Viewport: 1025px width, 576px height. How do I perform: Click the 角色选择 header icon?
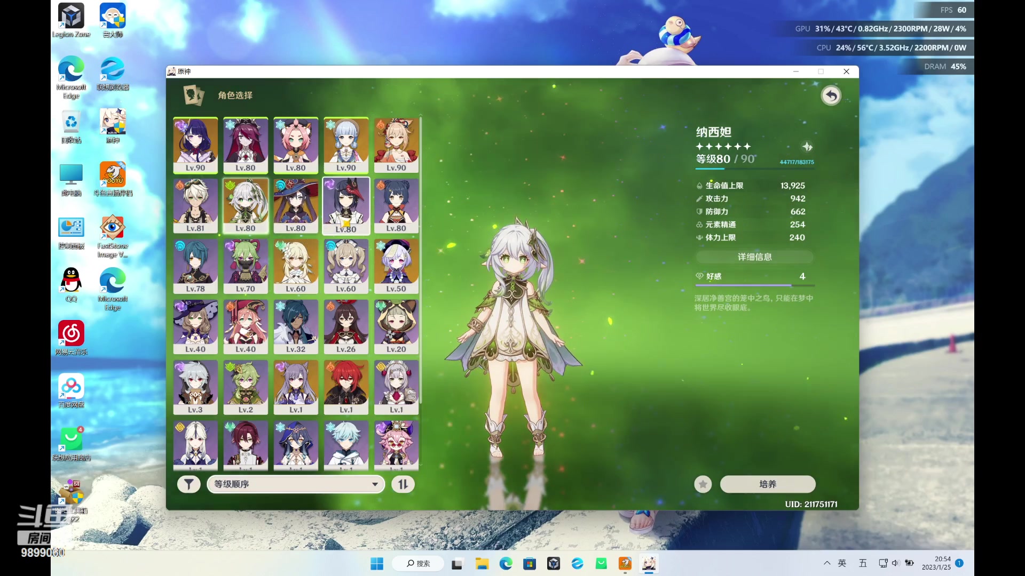193,95
